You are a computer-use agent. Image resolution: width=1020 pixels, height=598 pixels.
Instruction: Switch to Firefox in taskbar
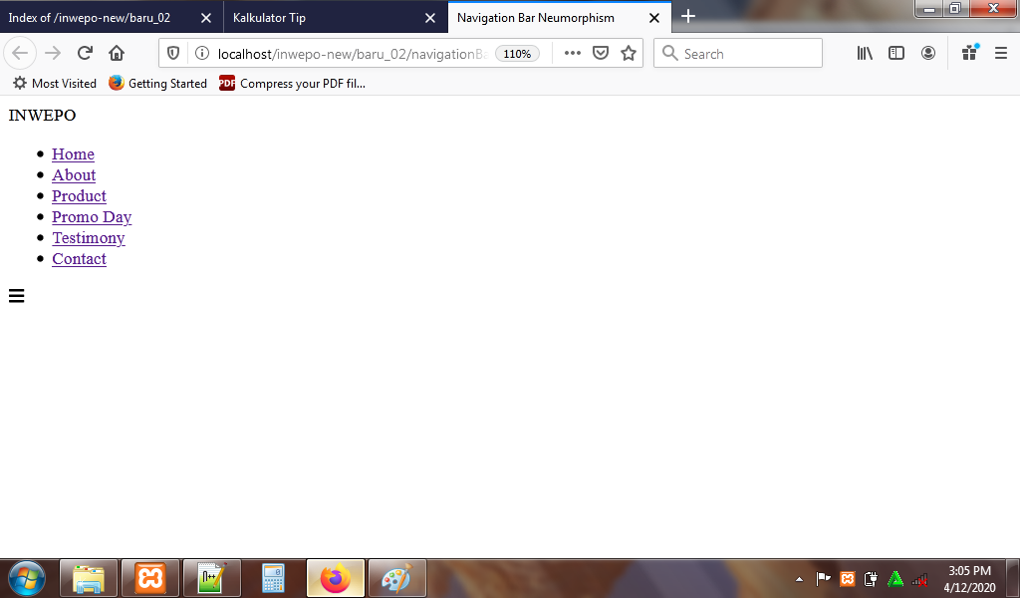point(336,578)
